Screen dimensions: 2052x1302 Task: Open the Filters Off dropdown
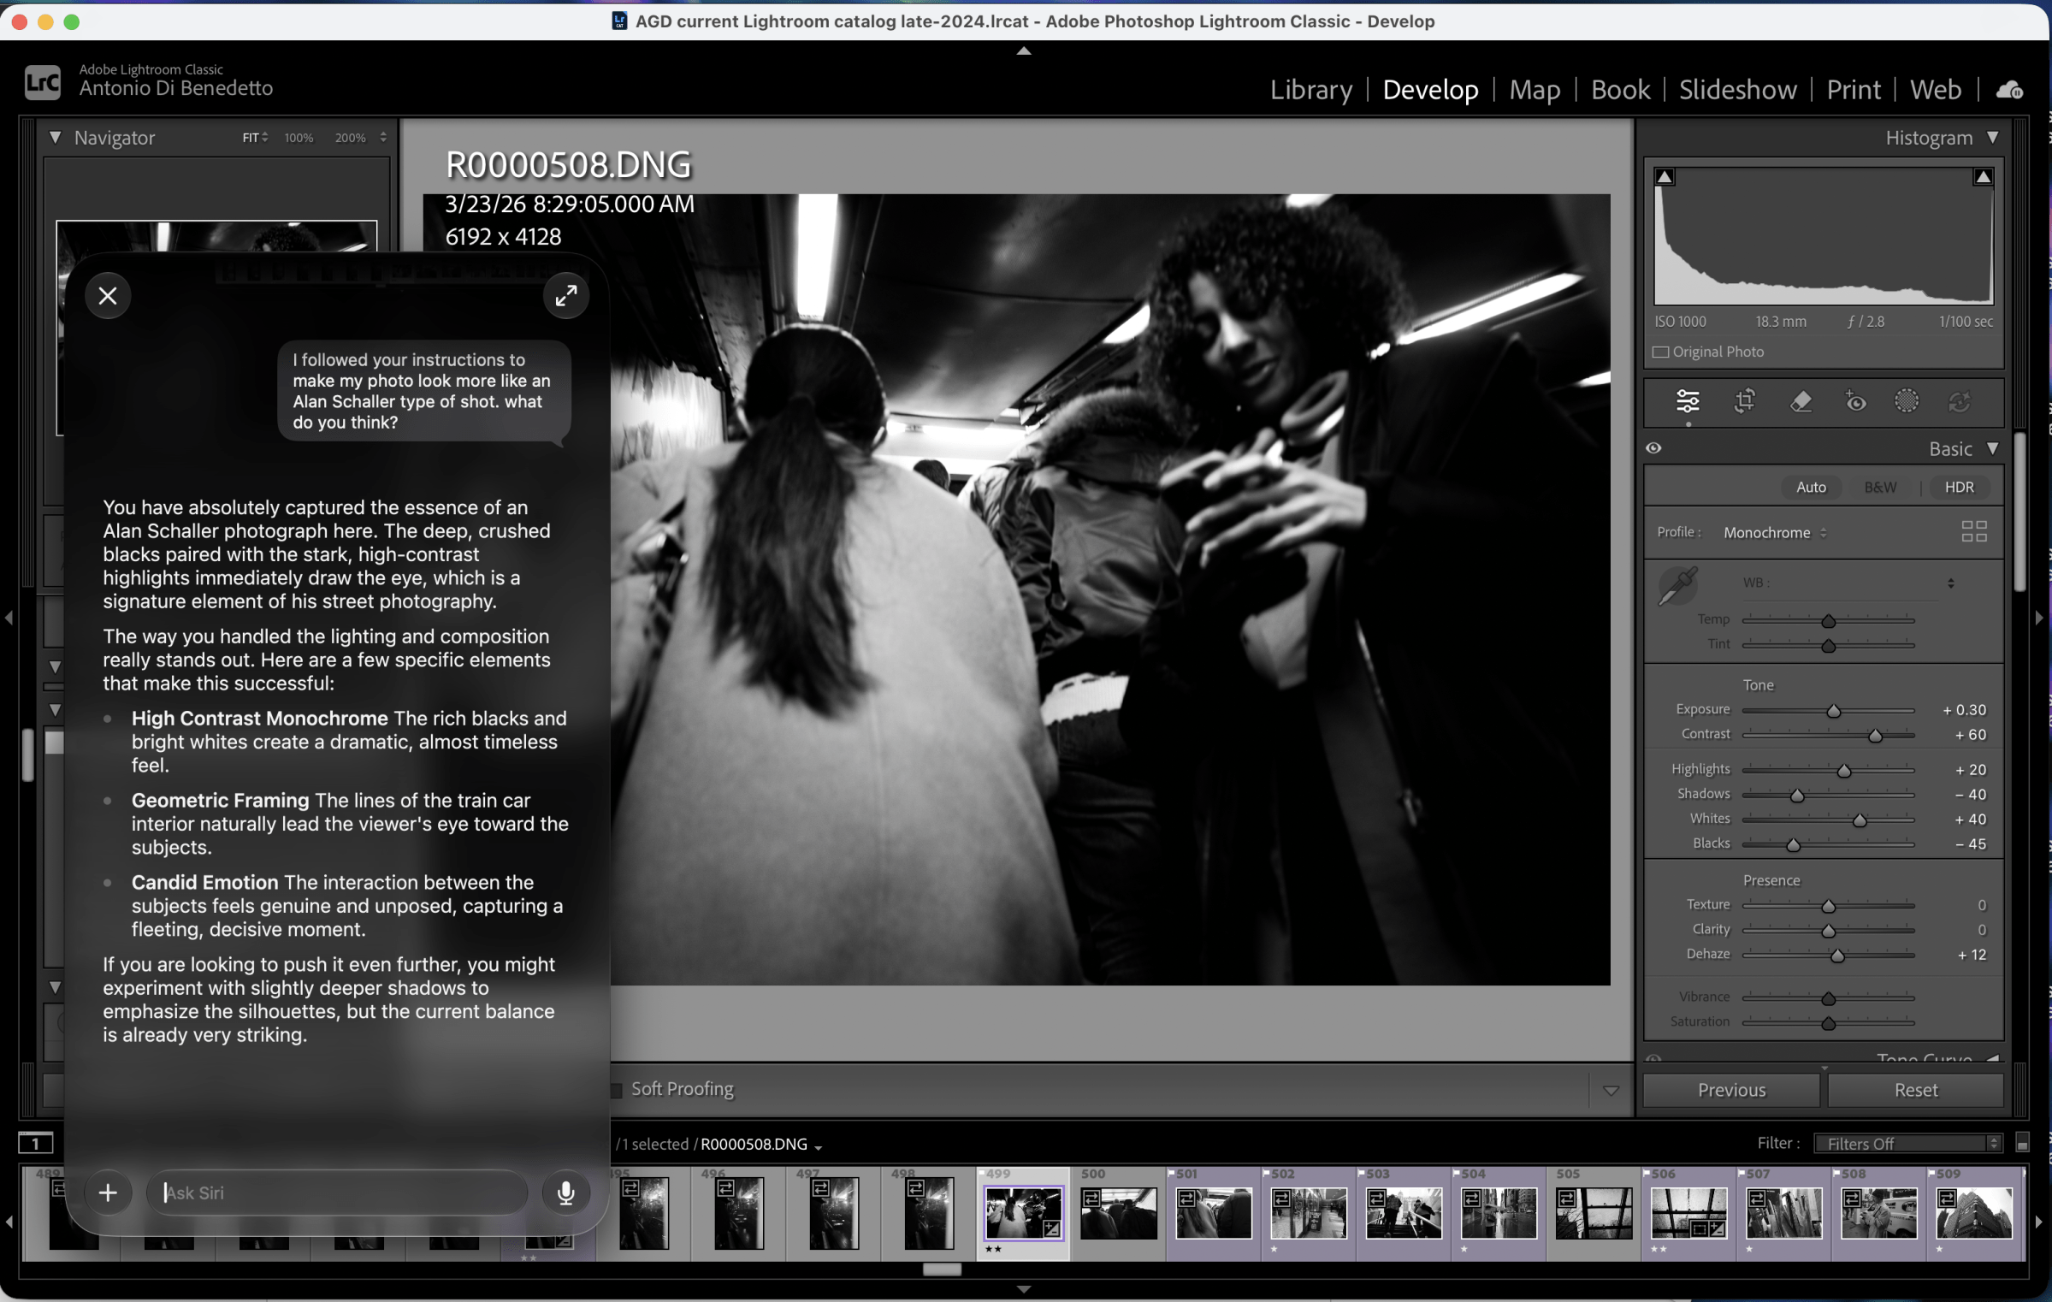pos(1907,1144)
